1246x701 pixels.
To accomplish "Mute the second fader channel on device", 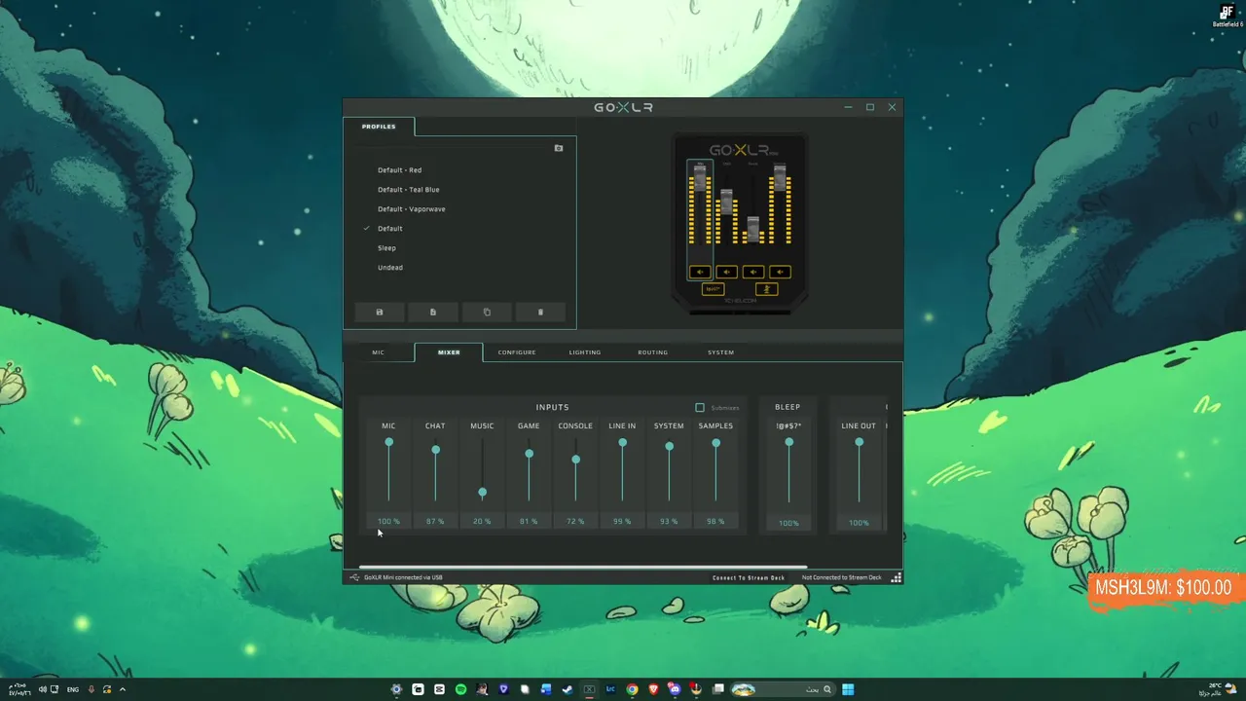I will [x=726, y=273].
